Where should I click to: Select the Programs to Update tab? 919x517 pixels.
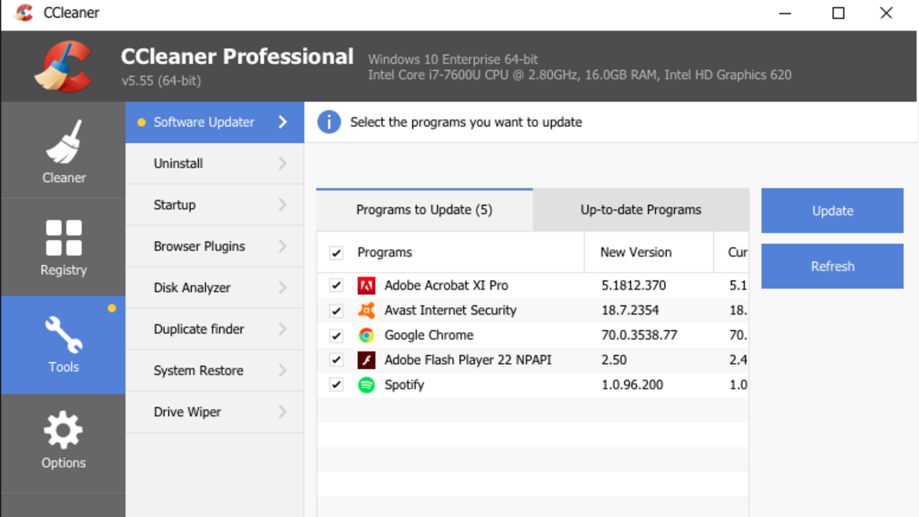(424, 210)
